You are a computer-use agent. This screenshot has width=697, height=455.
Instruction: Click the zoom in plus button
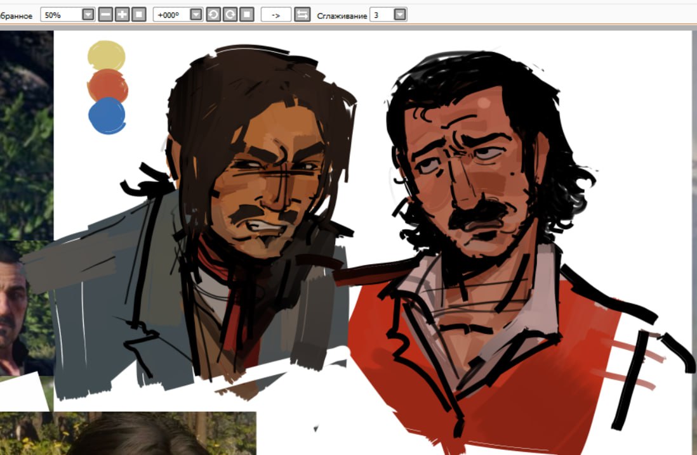[x=122, y=15]
